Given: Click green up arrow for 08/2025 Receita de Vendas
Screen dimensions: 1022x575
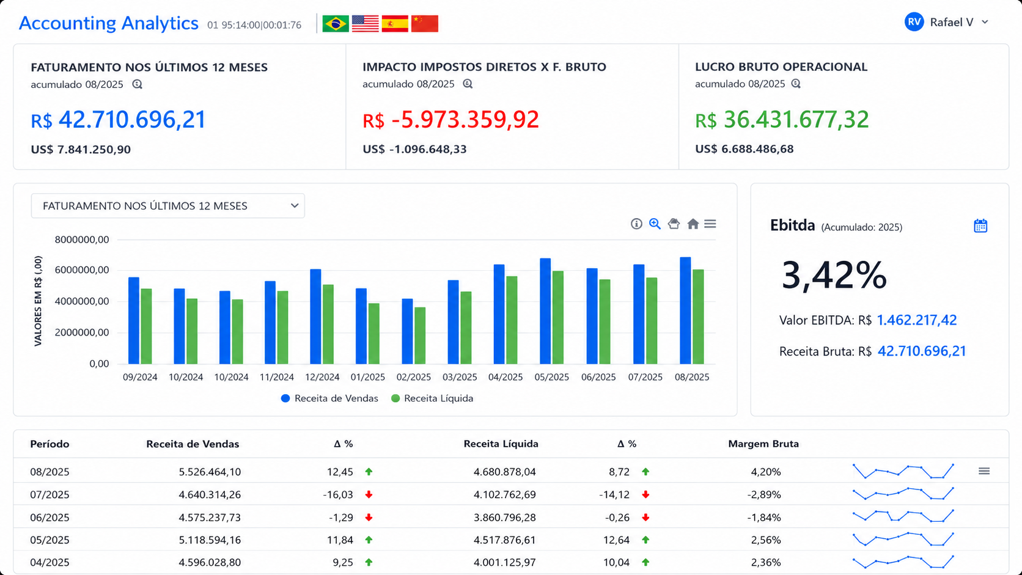Looking at the screenshot, I should (369, 472).
